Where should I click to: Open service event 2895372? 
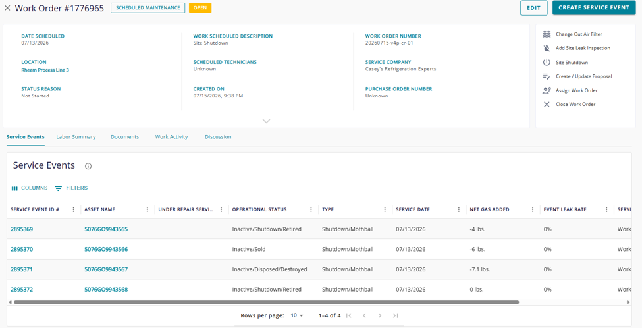pyautogui.click(x=22, y=290)
